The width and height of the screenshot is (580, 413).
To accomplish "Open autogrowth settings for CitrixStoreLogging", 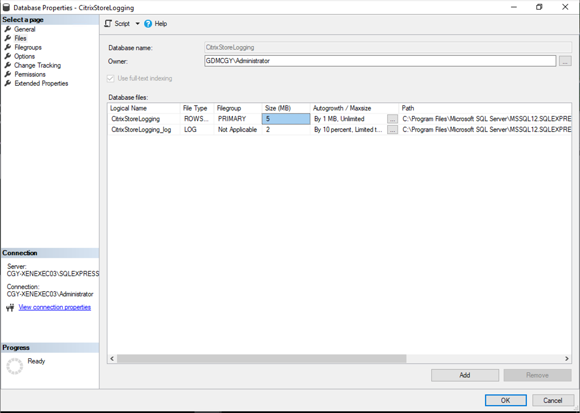I will 392,118.
